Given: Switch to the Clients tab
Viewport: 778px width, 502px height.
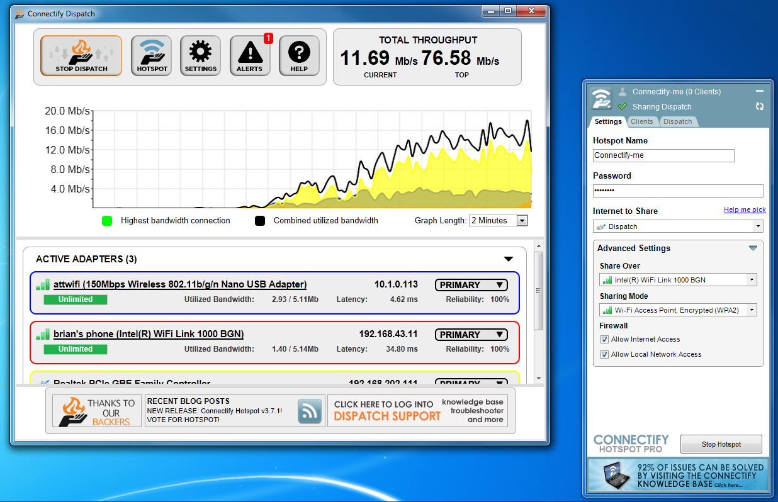Looking at the screenshot, I should click(643, 121).
